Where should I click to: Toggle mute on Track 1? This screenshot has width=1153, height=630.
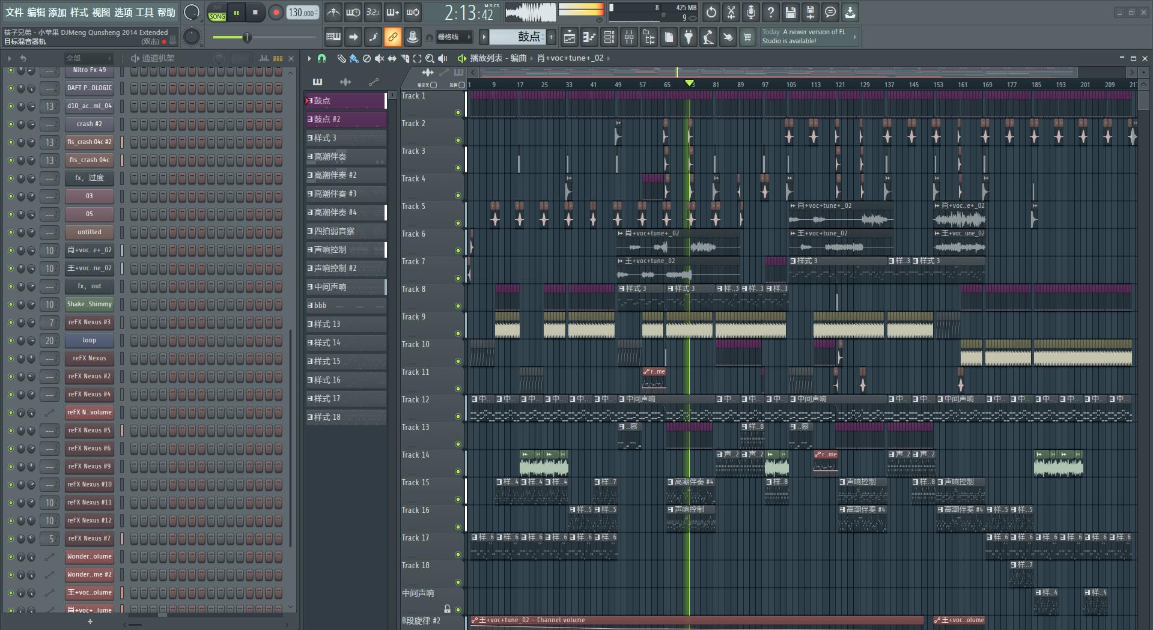[x=458, y=112]
